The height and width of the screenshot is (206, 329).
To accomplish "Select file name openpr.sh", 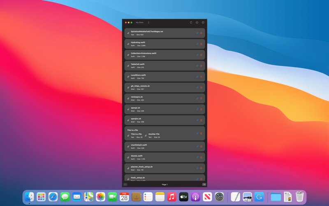I will (x=135, y=108).
